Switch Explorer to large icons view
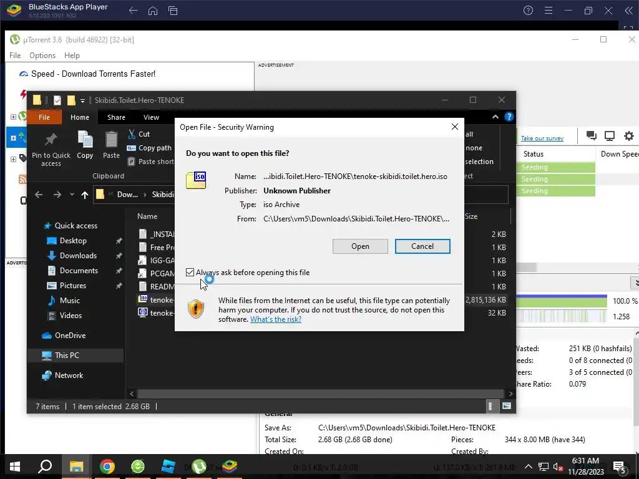 (x=507, y=406)
